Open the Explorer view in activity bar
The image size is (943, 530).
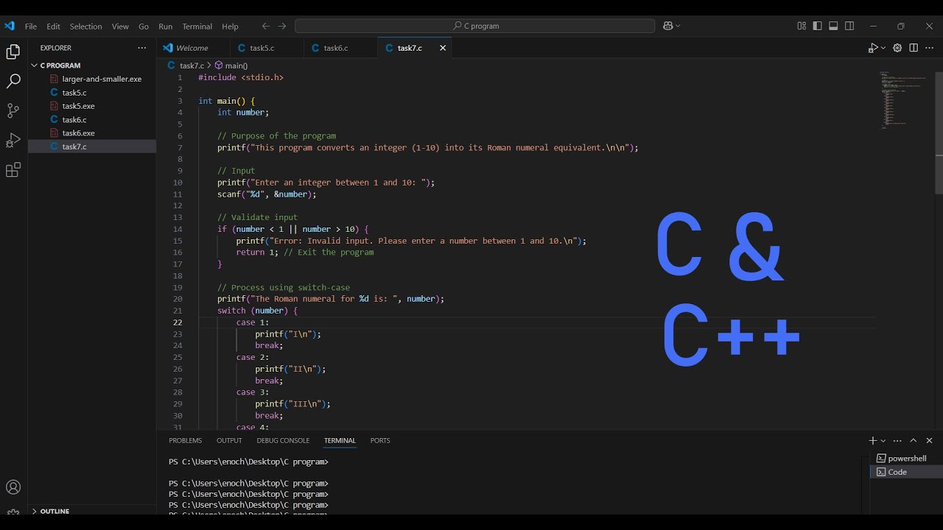[x=13, y=52]
